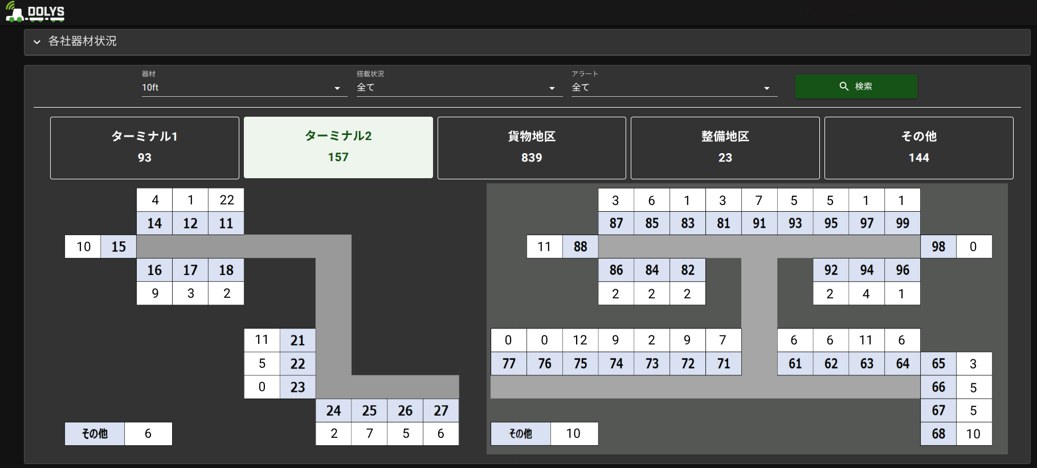This screenshot has height=468, width=1037.
Task: Click spot number 15 cell
Action: point(119,247)
